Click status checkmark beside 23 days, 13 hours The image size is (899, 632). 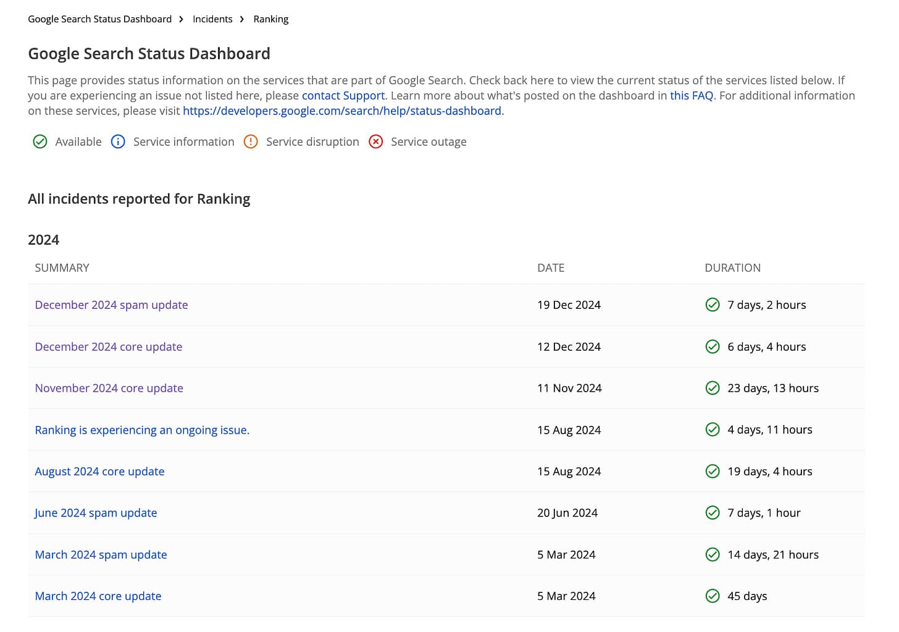point(713,388)
